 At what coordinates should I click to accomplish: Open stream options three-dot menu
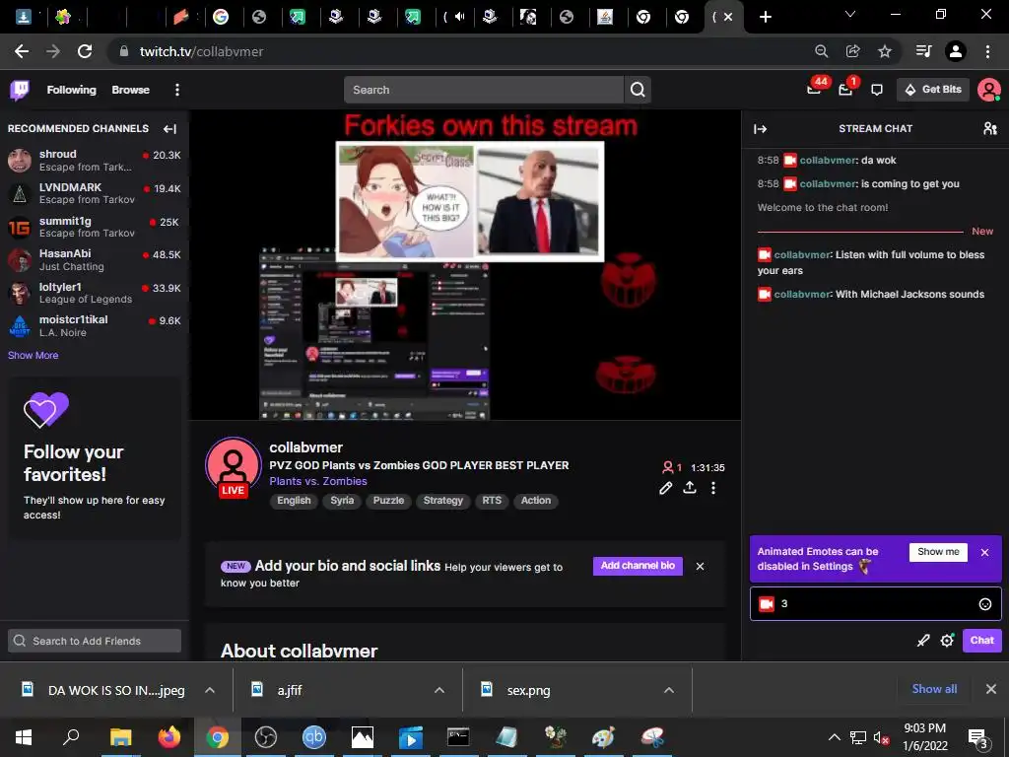point(713,488)
